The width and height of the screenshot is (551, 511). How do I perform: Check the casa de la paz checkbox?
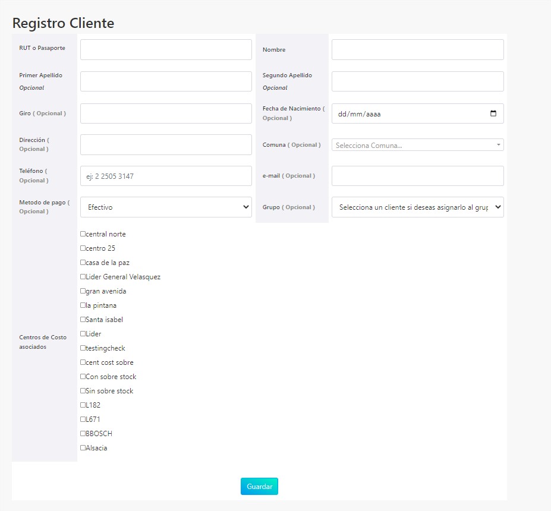(82, 263)
